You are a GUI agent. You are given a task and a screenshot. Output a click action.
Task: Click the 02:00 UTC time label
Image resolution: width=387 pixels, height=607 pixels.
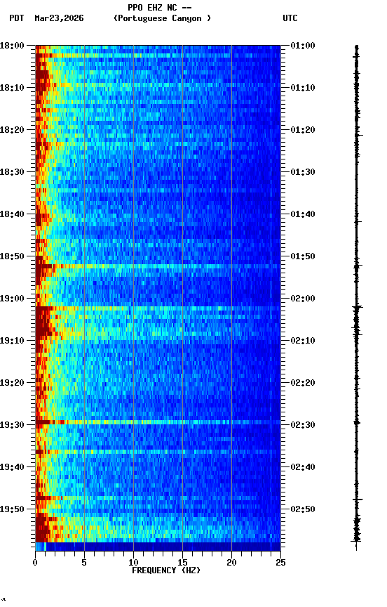[303, 299]
